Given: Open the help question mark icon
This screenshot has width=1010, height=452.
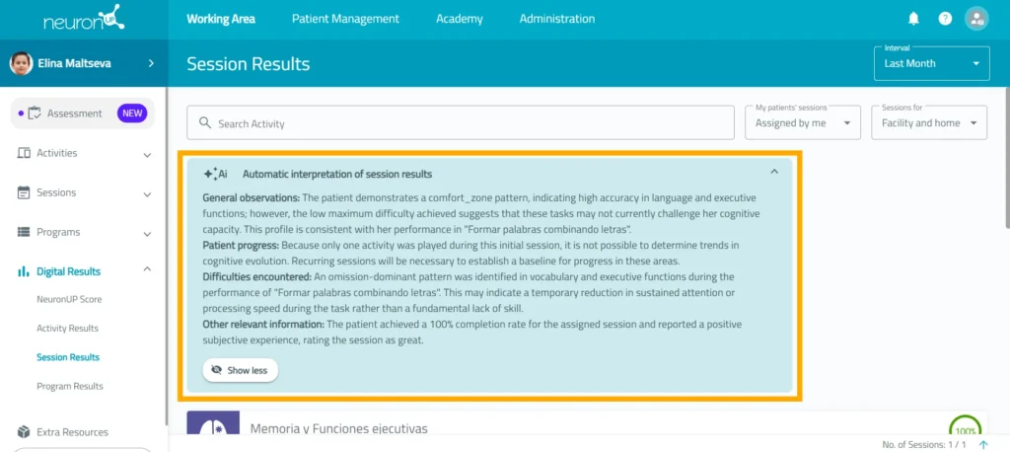Looking at the screenshot, I should point(945,19).
